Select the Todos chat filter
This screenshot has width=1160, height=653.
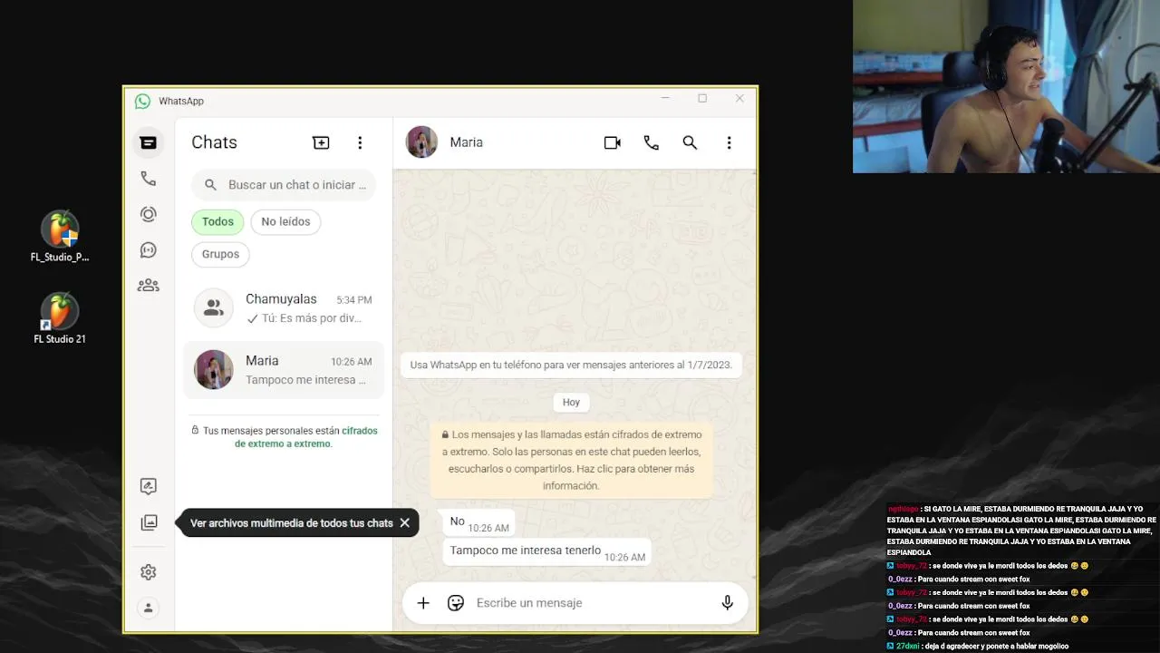click(217, 221)
